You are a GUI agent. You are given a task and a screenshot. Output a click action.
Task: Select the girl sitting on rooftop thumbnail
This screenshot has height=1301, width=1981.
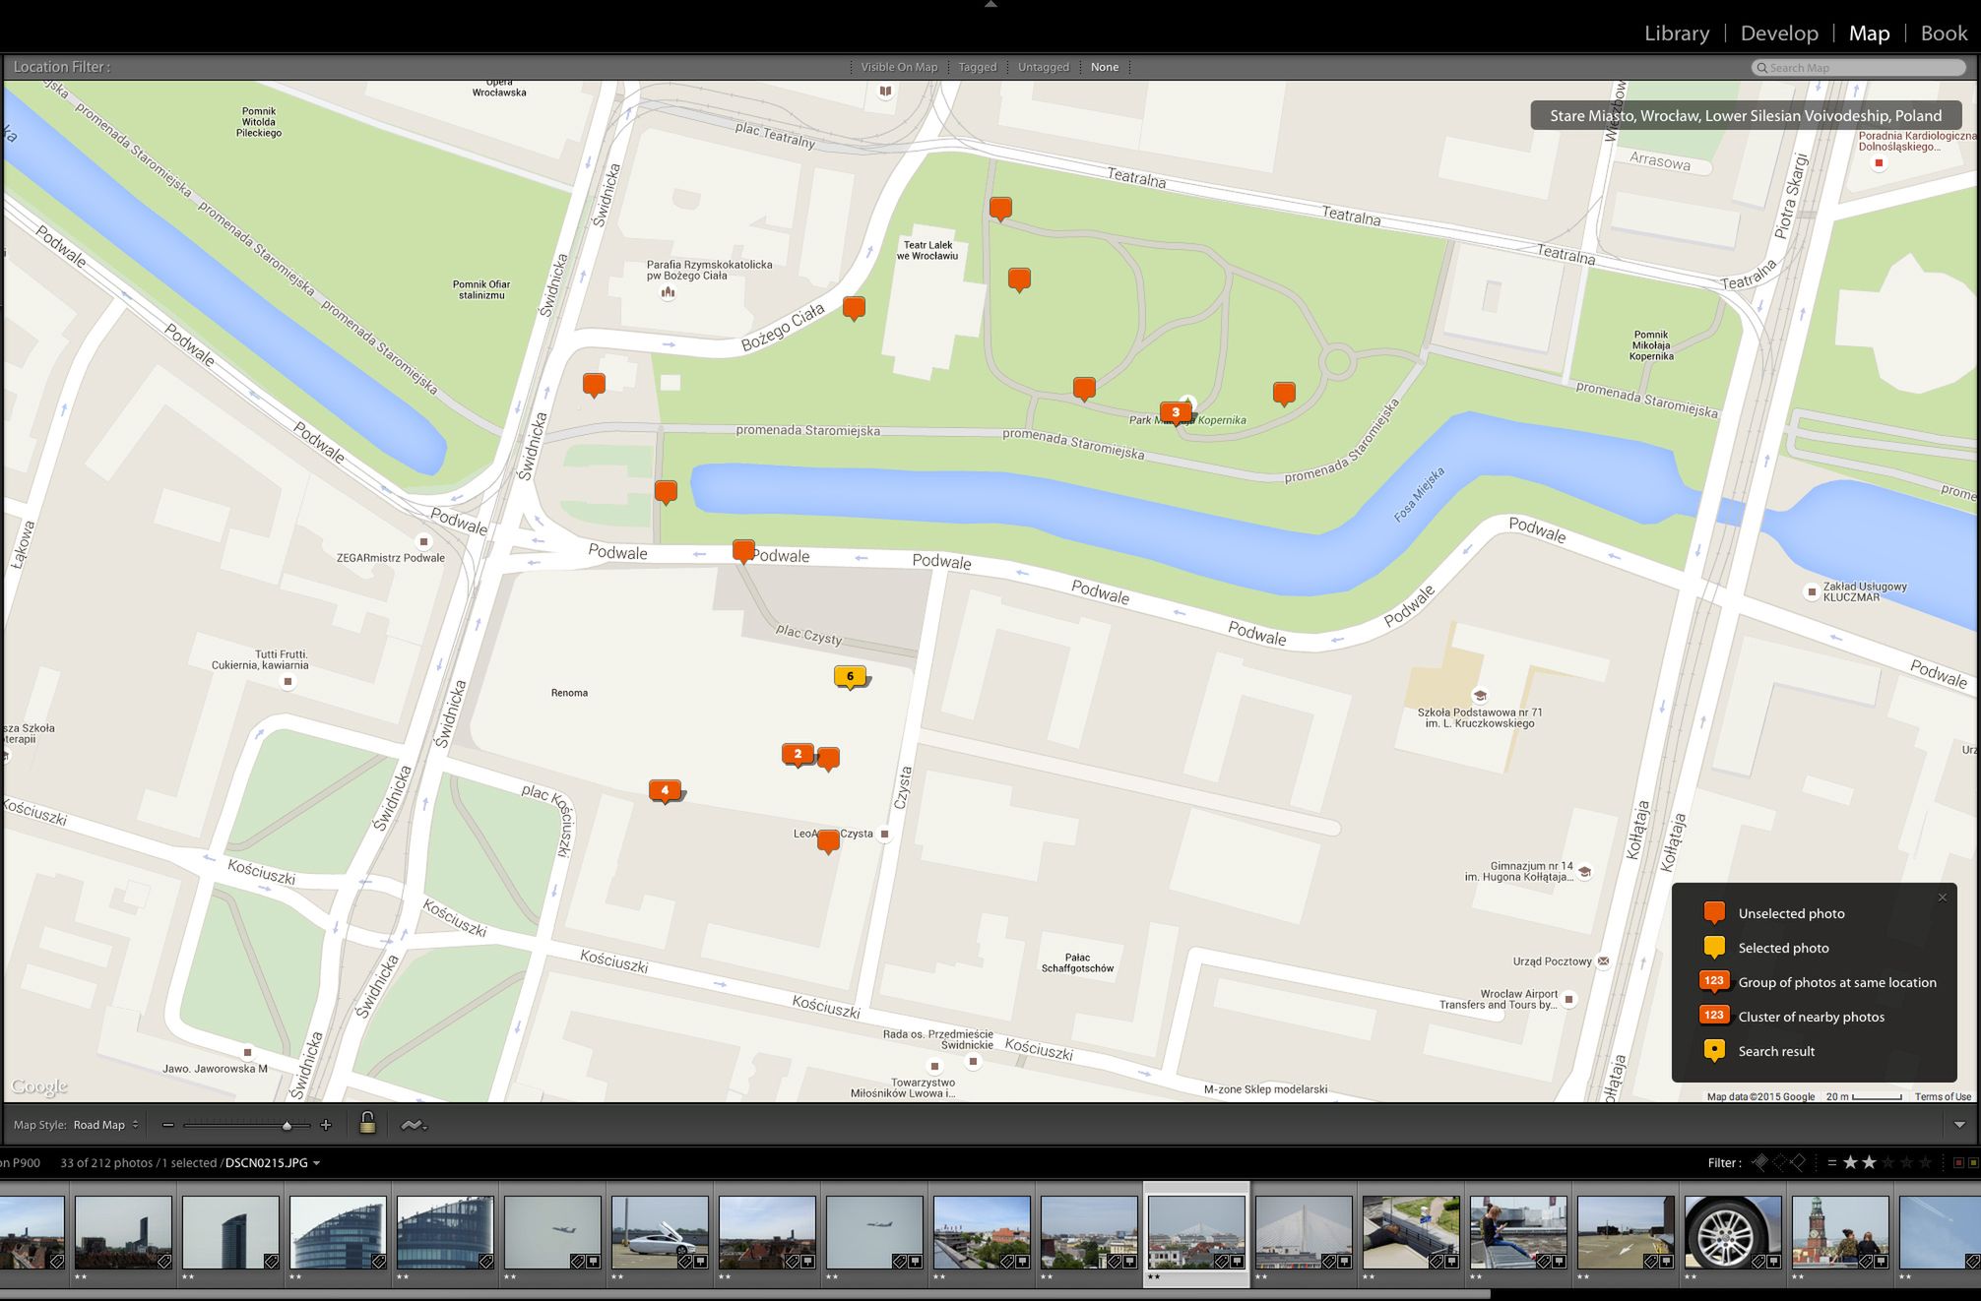[x=1518, y=1232]
